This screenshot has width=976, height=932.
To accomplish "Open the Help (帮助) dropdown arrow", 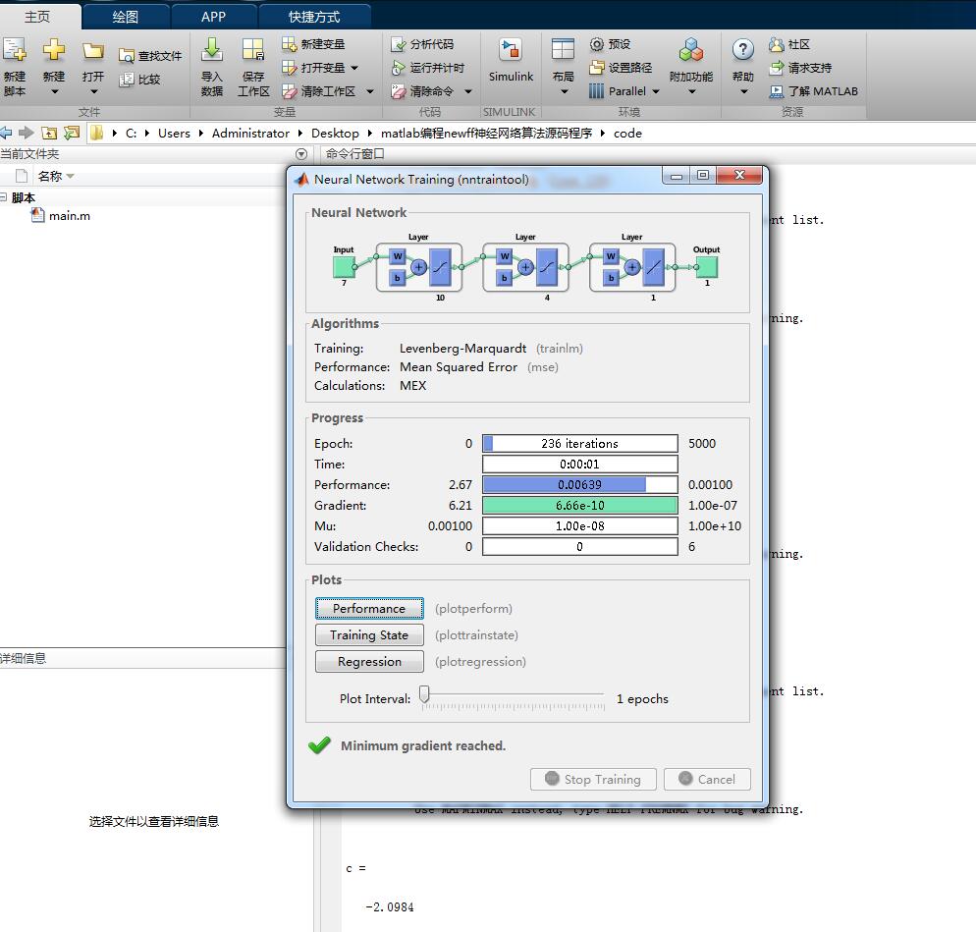I will pyautogui.click(x=743, y=91).
